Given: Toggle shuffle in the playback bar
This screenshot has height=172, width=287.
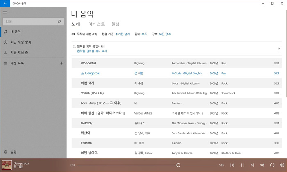Looking at the screenshot, I should coord(262,165).
